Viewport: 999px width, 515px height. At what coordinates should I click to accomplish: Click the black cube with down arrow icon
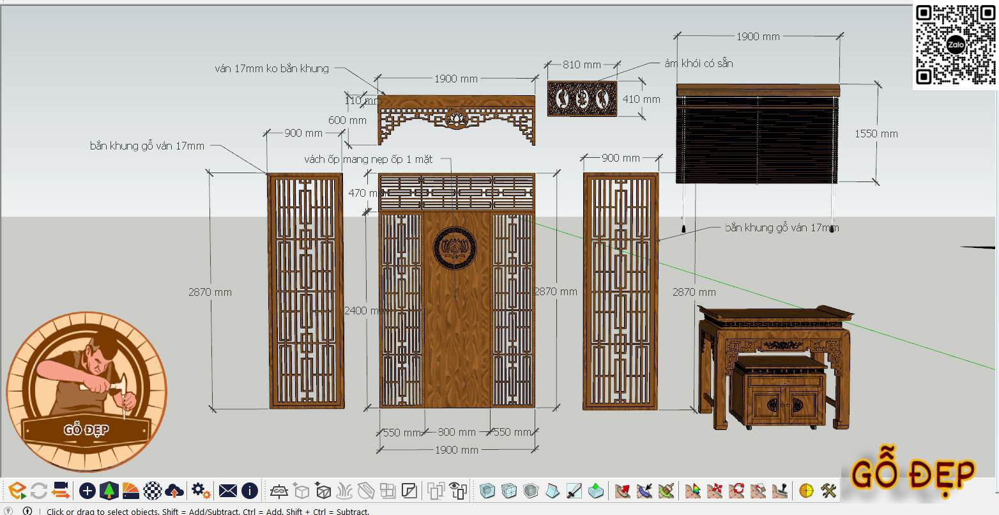coord(323,491)
